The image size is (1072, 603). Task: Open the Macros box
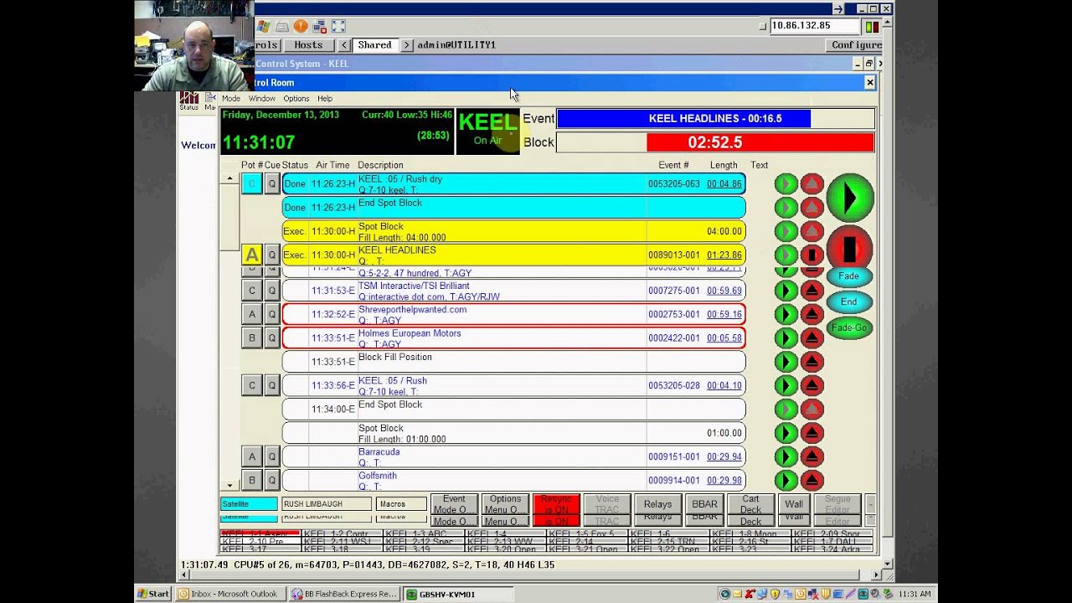pos(401,504)
